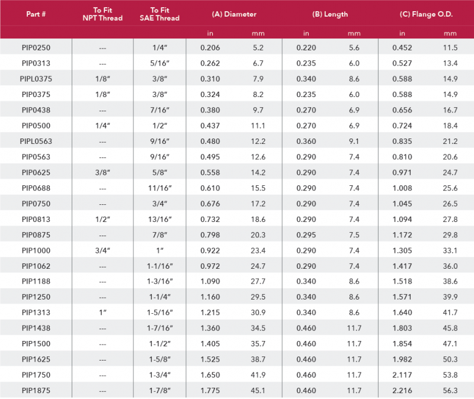Click part number PIP0250
Image resolution: width=474 pixels, height=399 pixels.
coord(36,47)
